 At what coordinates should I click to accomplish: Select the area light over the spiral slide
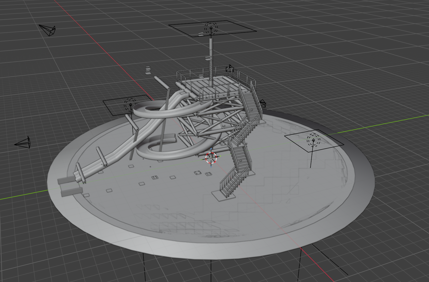[130, 105]
